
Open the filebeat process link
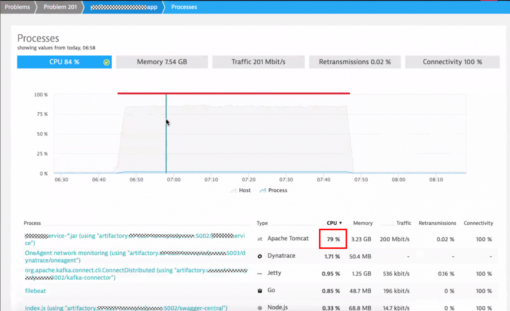pyautogui.click(x=35, y=291)
